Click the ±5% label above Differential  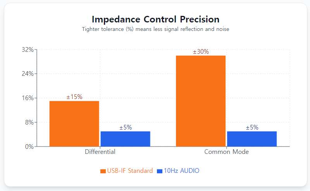(x=125, y=127)
